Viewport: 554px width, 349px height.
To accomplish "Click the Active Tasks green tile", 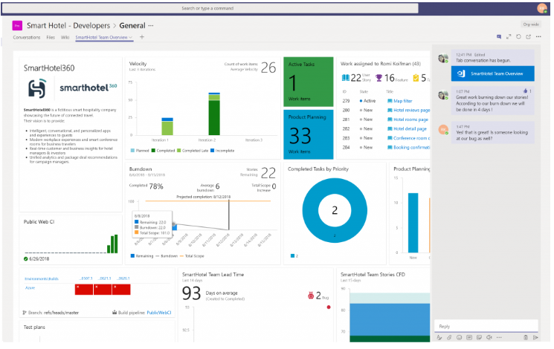I will tap(308, 82).
